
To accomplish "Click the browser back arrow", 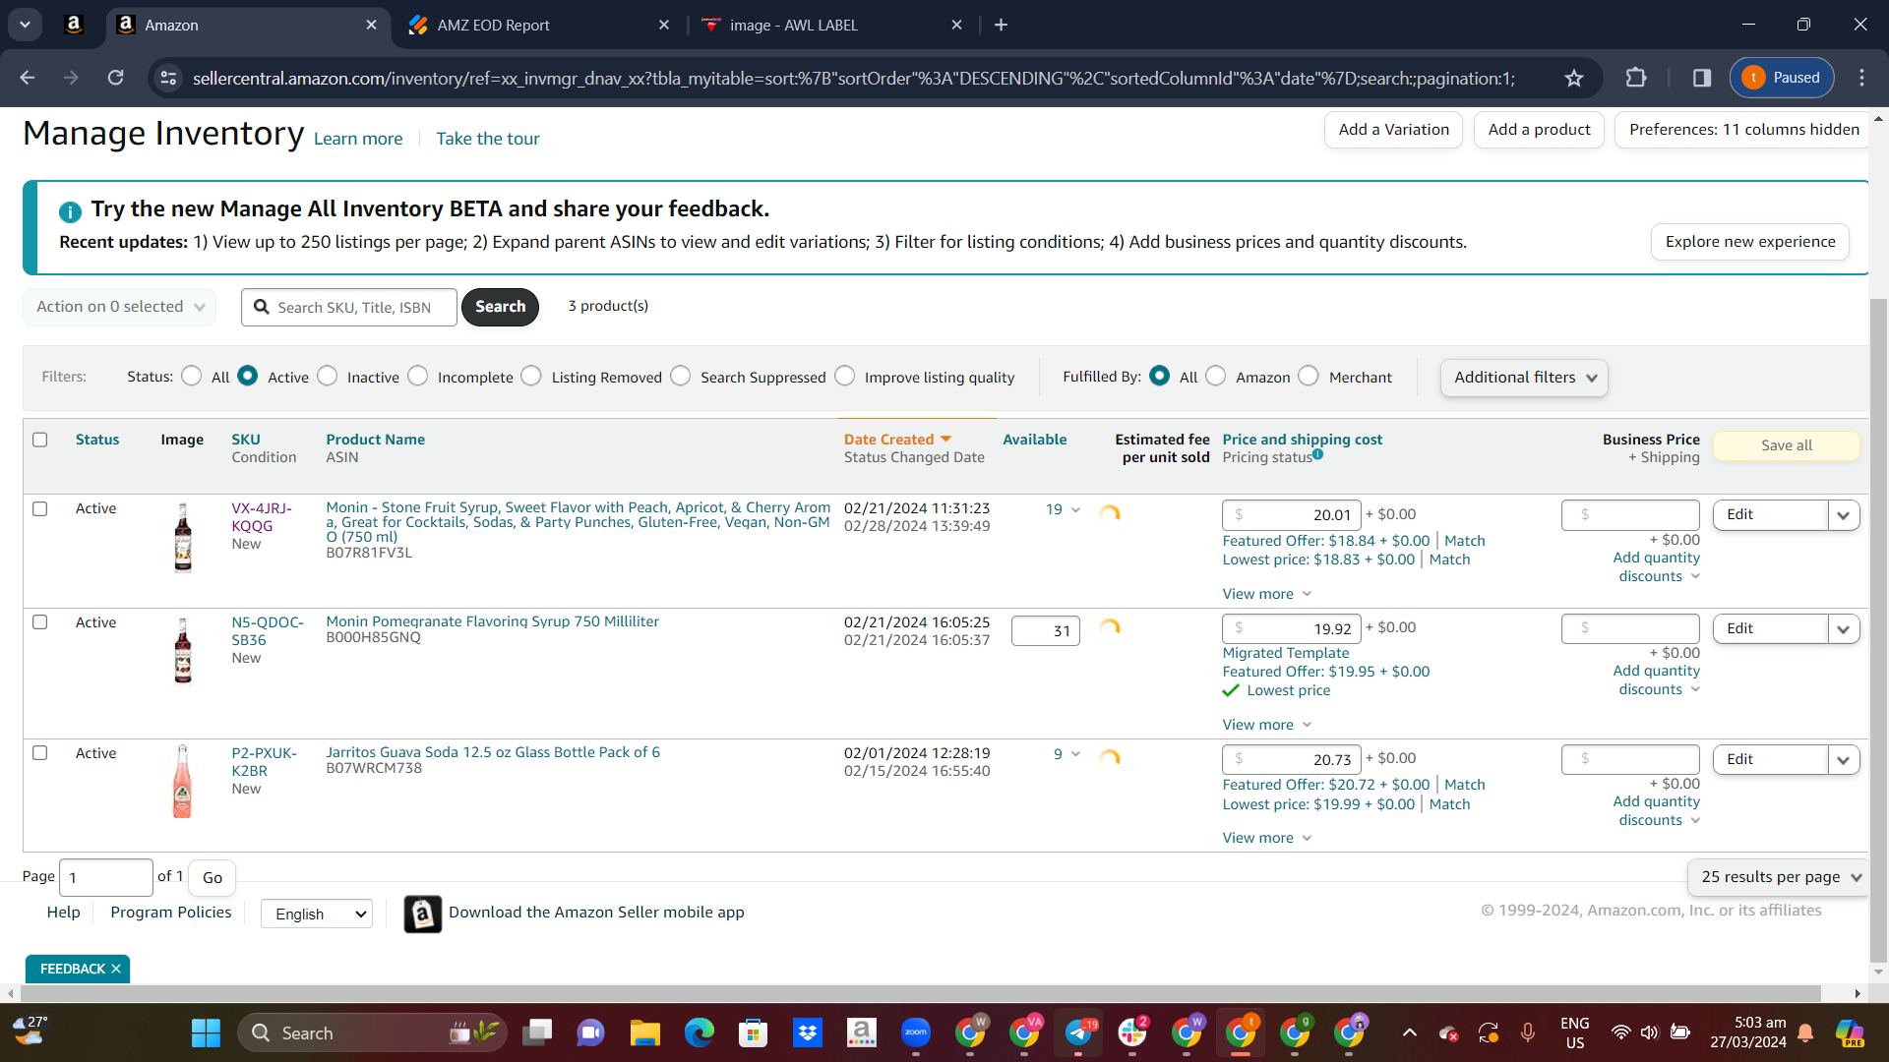I will coord(28,78).
